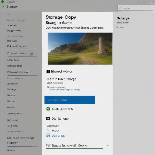This screenshot has width=155, height=155.
Task: Click the black capture icon beside Dterlus ftone
Action: point(48,118)
